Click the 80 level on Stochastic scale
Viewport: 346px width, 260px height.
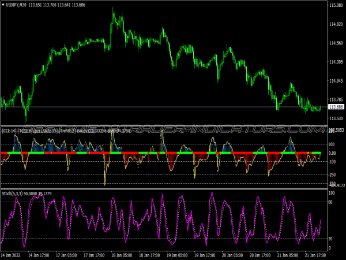point(330,202)
